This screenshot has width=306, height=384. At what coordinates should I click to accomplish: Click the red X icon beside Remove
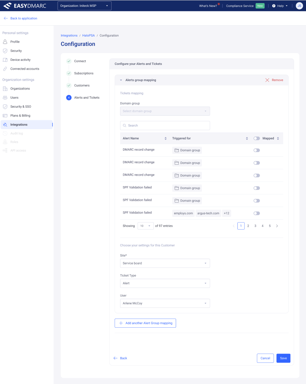(267, 80)
